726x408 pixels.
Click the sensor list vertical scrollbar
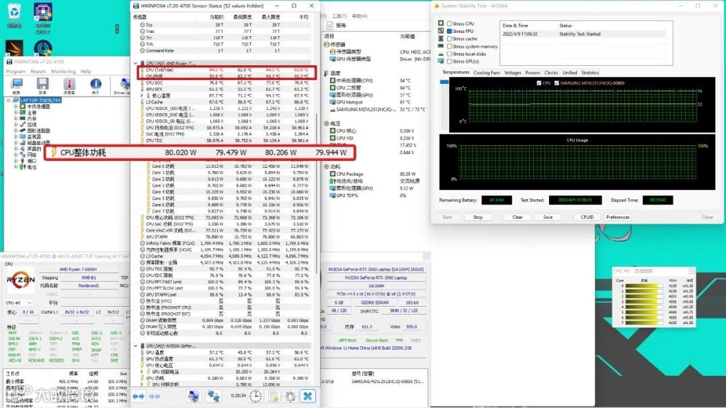pyautogui.click(x=317, y=194)
